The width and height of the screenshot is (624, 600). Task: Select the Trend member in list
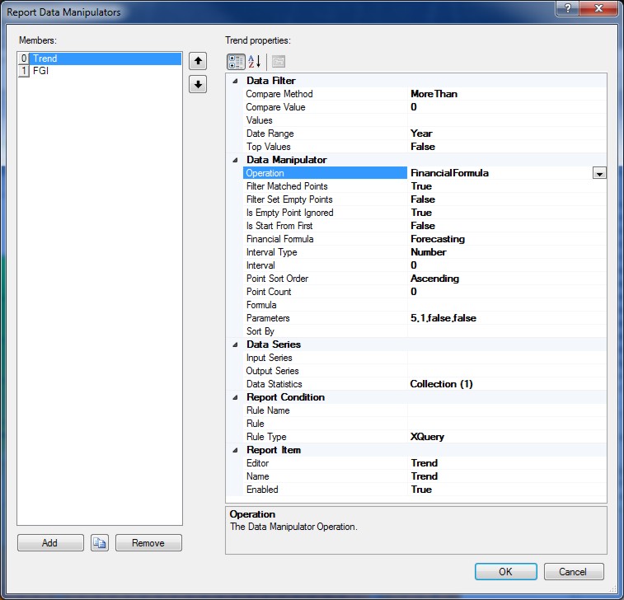[x=45, y=59]
